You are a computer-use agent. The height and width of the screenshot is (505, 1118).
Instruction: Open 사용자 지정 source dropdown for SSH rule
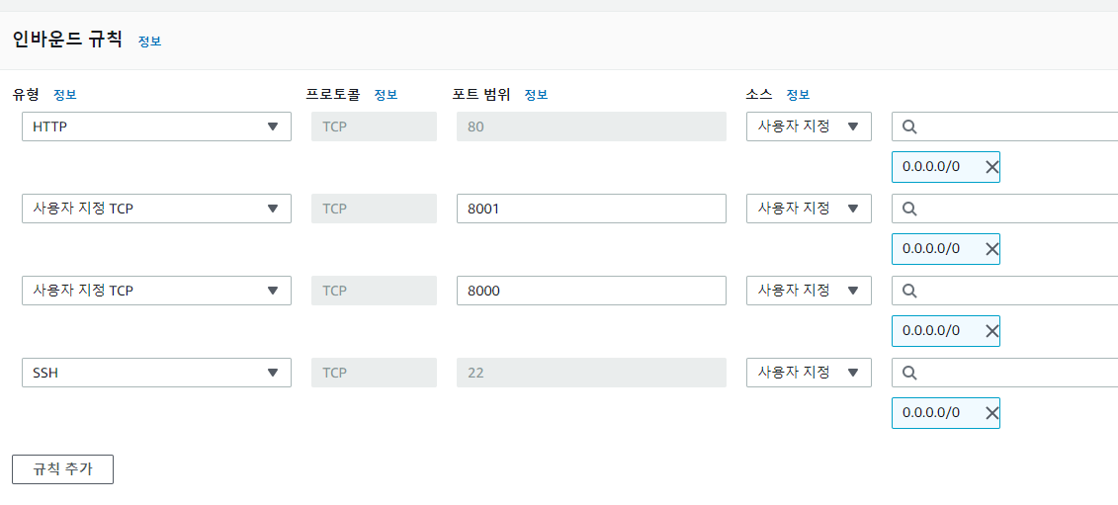tap(808, 373)
